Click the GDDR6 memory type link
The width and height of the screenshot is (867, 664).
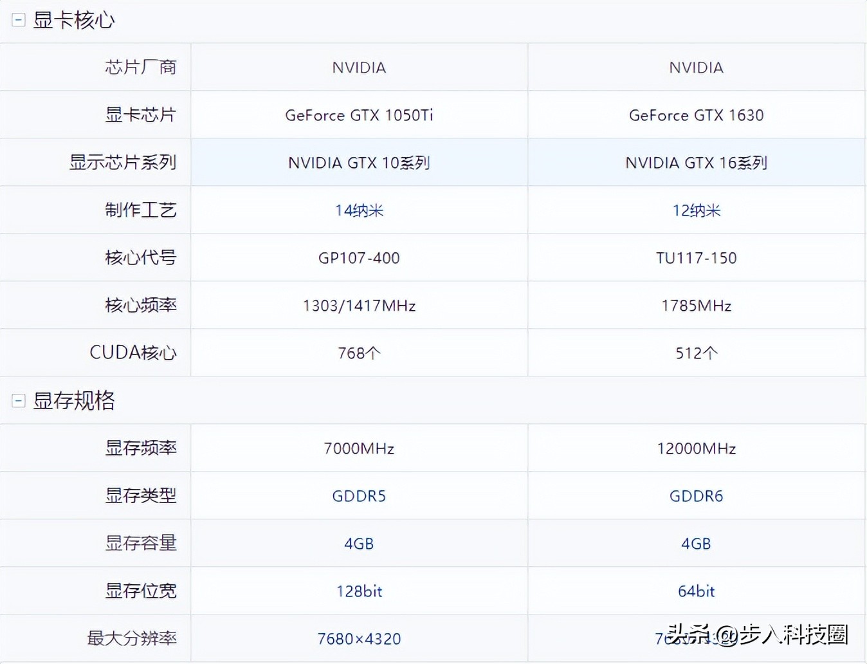[696, 496]
